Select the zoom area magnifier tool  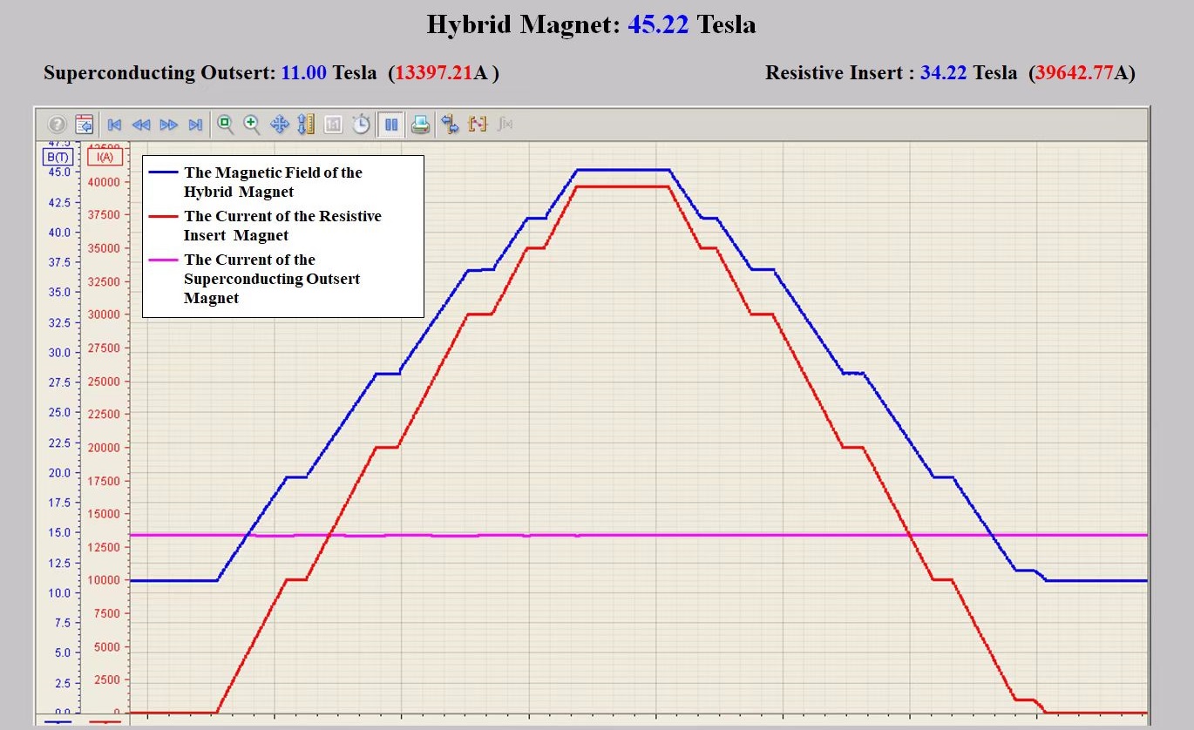pyautogui.click(x=226, y=124)
